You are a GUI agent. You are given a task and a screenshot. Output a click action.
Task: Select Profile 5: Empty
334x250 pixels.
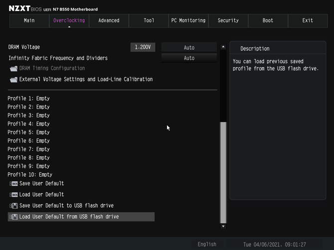pos(28,132)
